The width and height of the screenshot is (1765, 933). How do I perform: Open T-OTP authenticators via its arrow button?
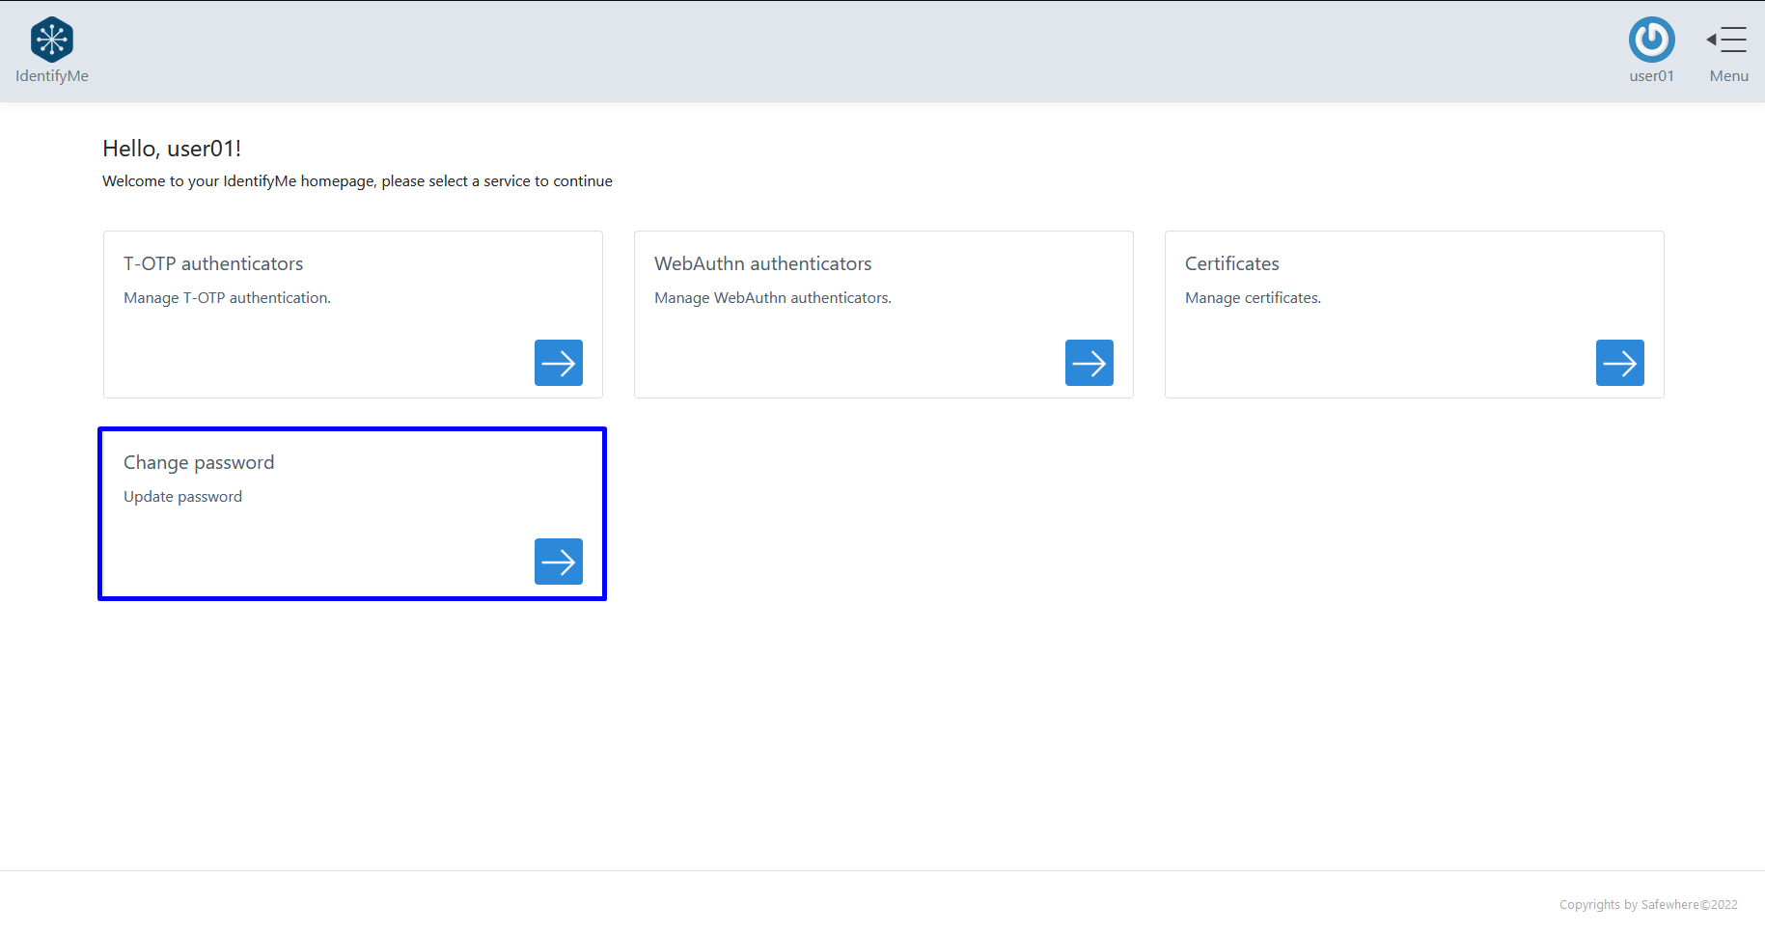(x=558, y=363)
